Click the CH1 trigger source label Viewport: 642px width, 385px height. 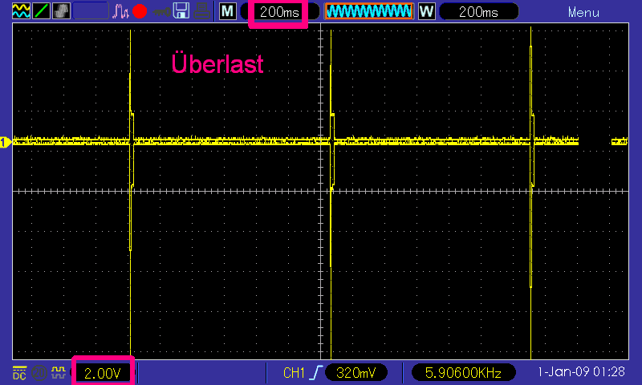pyautogui.click(x=294, y=373)
